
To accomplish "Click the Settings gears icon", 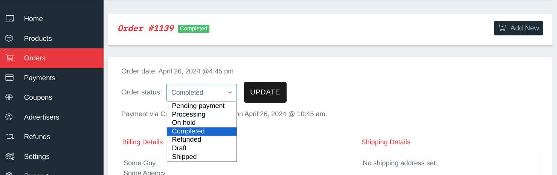I will 10,157.
